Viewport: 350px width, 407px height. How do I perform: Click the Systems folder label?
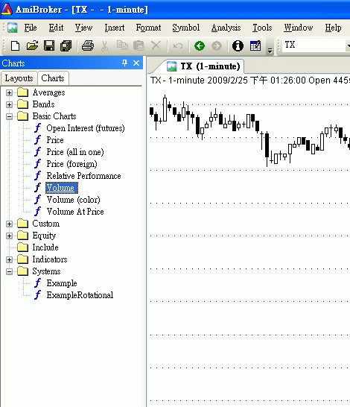46,271
